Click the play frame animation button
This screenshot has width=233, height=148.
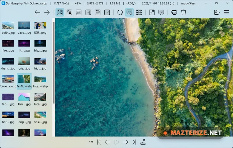116,142
